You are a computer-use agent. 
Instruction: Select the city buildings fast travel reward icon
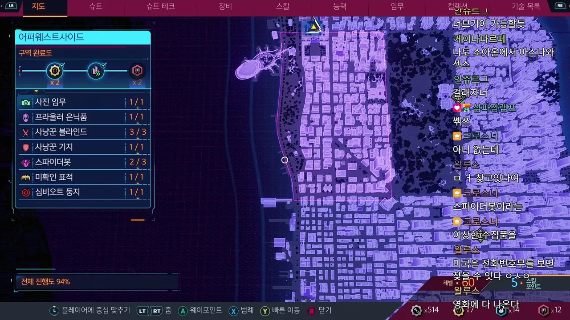point(96,71)
